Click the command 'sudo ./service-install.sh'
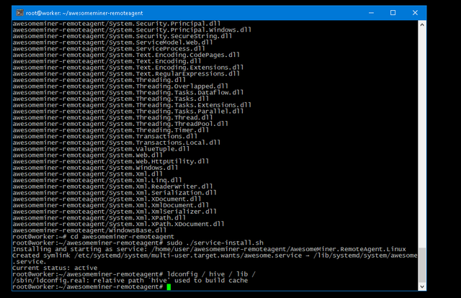461x298 pixels. click(215, 243)
